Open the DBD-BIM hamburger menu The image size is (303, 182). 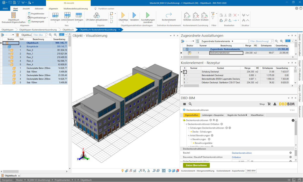pos(184,104)
